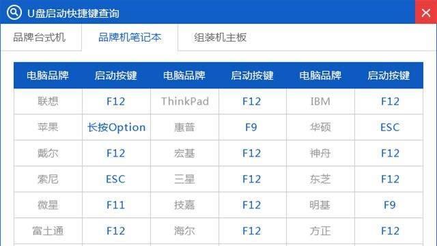Click the first 电脑品牌 column header

point(48,76)
